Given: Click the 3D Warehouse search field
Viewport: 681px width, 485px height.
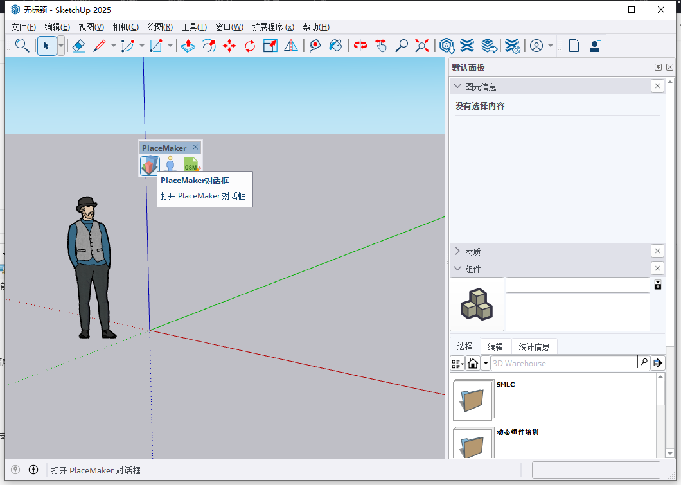Looking at the screenshot, I should pyautogui.click(x=559, y=362).
